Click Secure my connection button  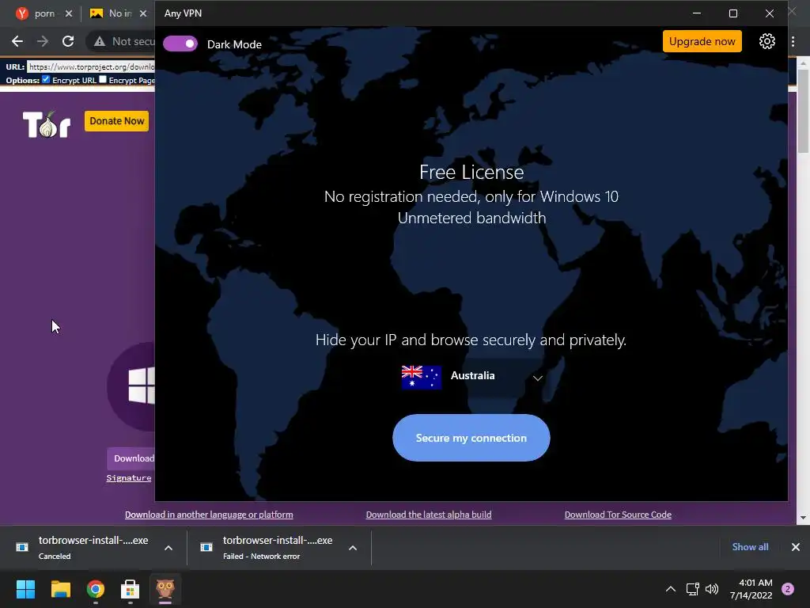coord(471,438)
